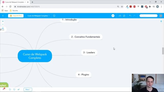
Task: Go back in the browser
Action: [x=3, y=7]
